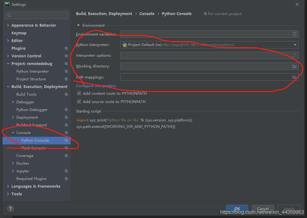
Task: Click project-level icon beside Python Console
Action: 66,140
